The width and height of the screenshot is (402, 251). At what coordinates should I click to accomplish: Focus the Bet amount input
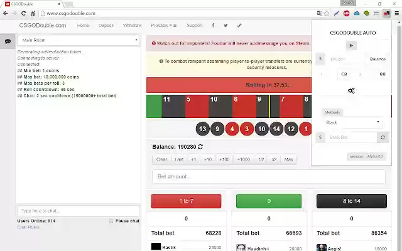pos(269,176)
